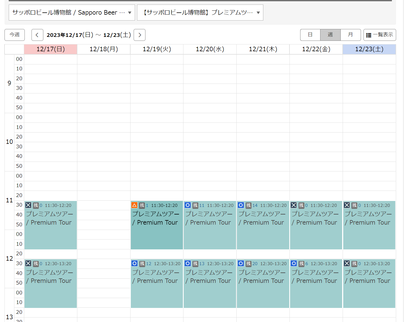Click 残 badge on 12/21 12:30 tour
The height and width of the screenshot is (322, 404).
coord(248,264)
